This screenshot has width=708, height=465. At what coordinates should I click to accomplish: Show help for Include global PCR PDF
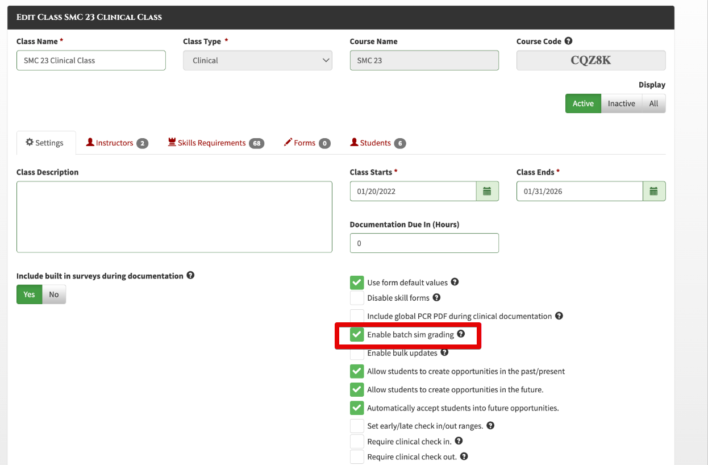559,315
